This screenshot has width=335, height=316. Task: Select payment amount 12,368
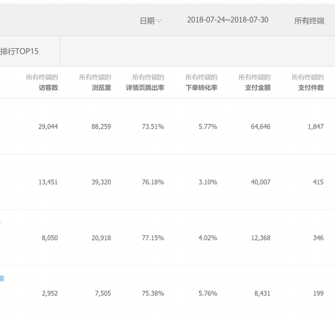[x=261, y=237]
